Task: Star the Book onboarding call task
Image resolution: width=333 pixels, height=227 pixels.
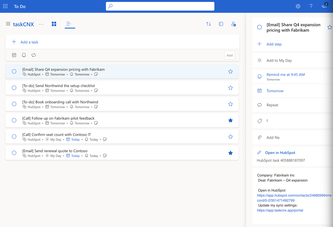Action: (231, 104)
